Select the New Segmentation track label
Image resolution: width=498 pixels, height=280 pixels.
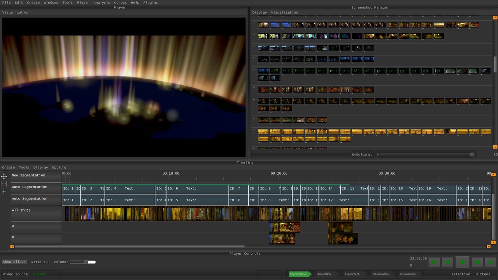pos(28,175)
